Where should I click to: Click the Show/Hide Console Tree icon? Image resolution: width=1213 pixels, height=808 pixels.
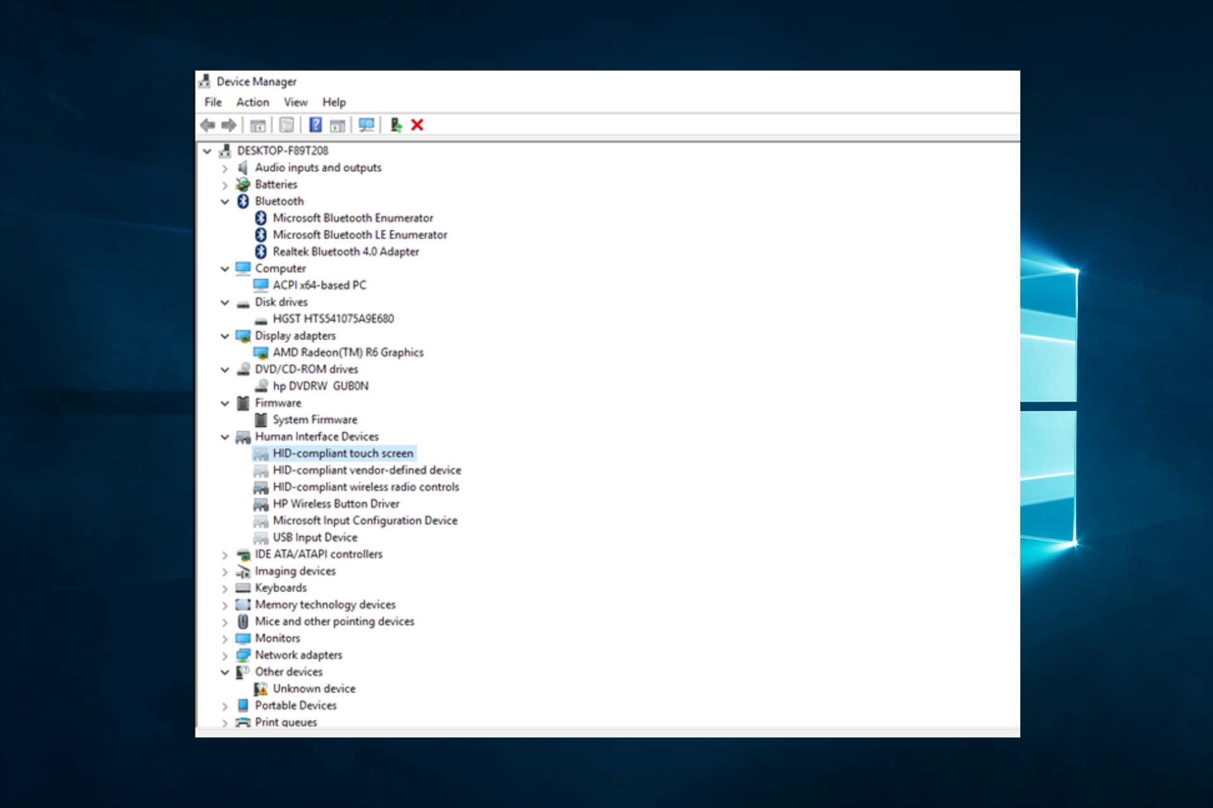click(x=258, y=125)
